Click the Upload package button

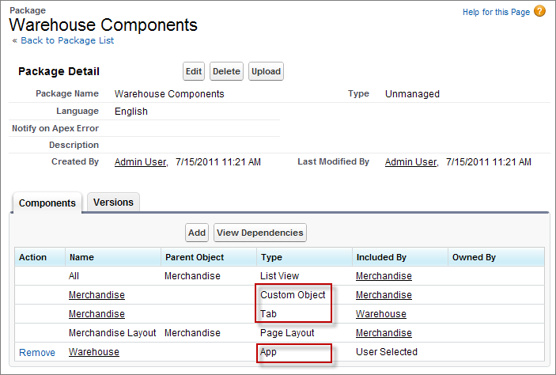(x=266, y=71)
